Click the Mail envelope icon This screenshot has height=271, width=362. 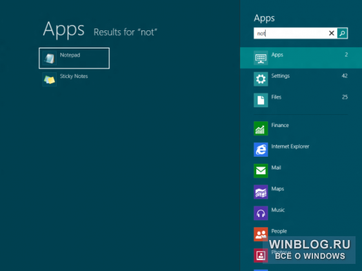(261, 170)
